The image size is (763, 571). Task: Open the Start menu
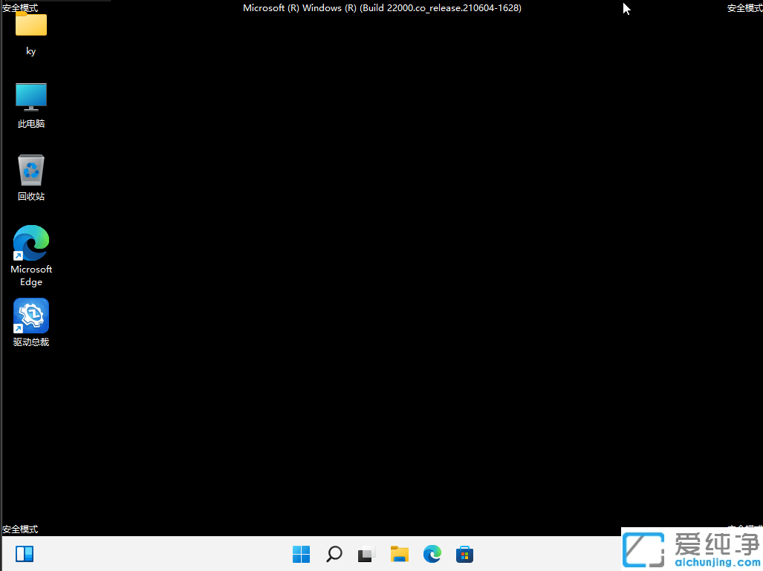click(x=301, y=554)
